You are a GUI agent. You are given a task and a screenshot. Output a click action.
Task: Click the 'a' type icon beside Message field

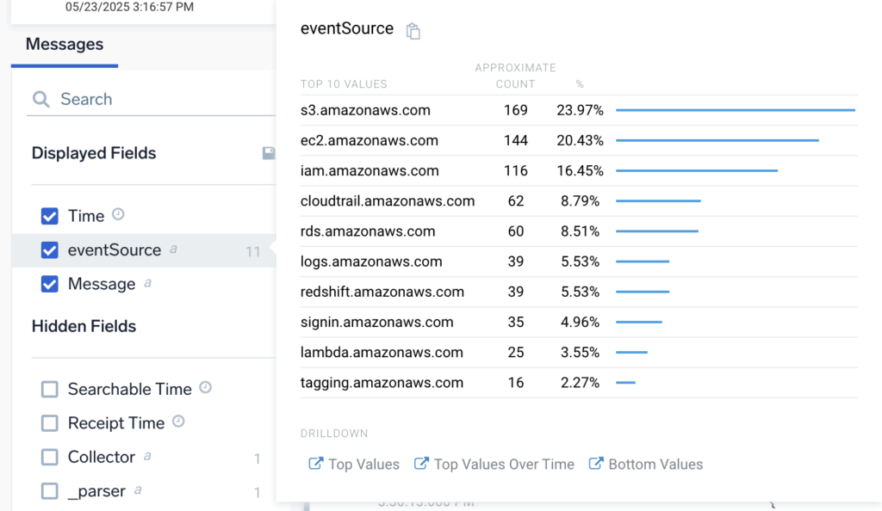click(146, 283)
